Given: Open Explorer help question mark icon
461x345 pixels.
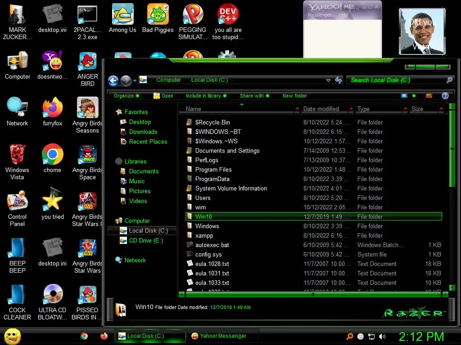Looking at the screenshot, I should coord(445,96).
